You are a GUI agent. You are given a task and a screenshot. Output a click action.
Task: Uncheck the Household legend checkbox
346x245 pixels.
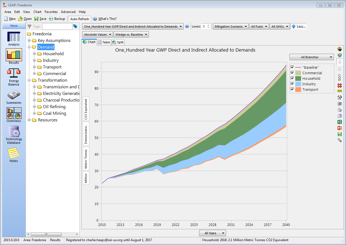pyautogui.click(x=292, y=78)
